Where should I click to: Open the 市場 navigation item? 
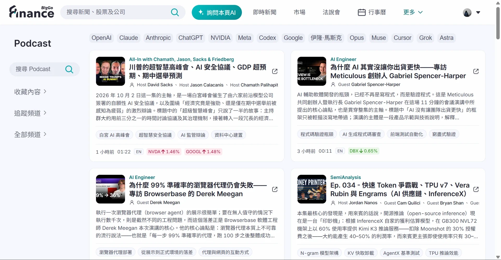(299, 12)
